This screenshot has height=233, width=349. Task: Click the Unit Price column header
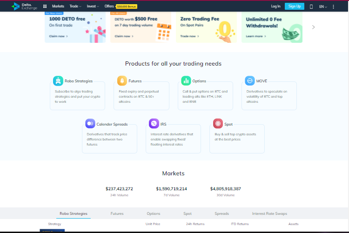click(153, 224)
